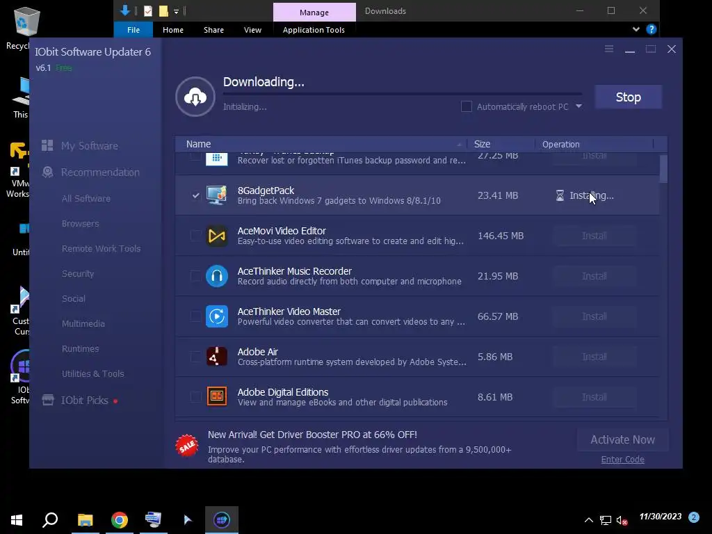Click the hourglass installing icon

point(560,195)
